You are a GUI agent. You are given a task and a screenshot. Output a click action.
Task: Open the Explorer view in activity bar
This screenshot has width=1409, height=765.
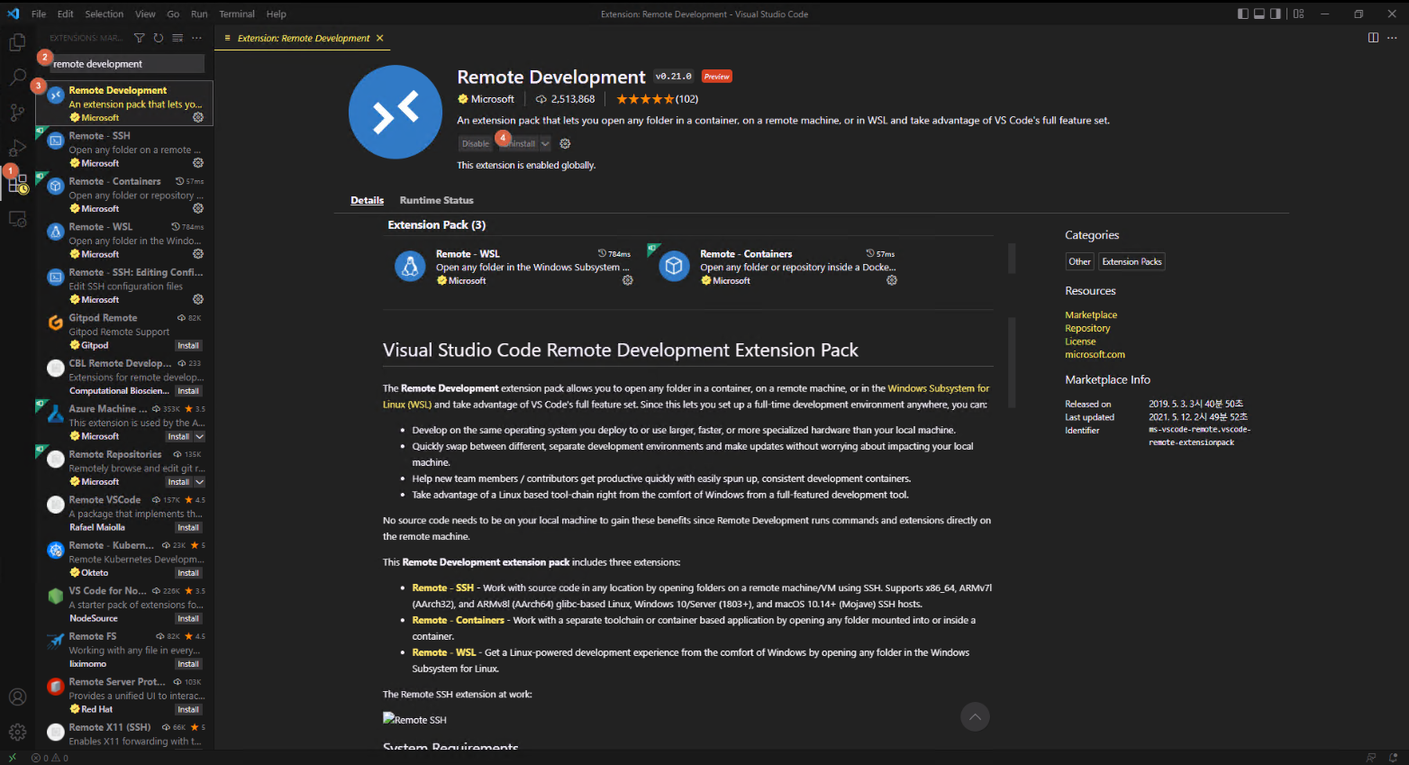tap(17, 41)
